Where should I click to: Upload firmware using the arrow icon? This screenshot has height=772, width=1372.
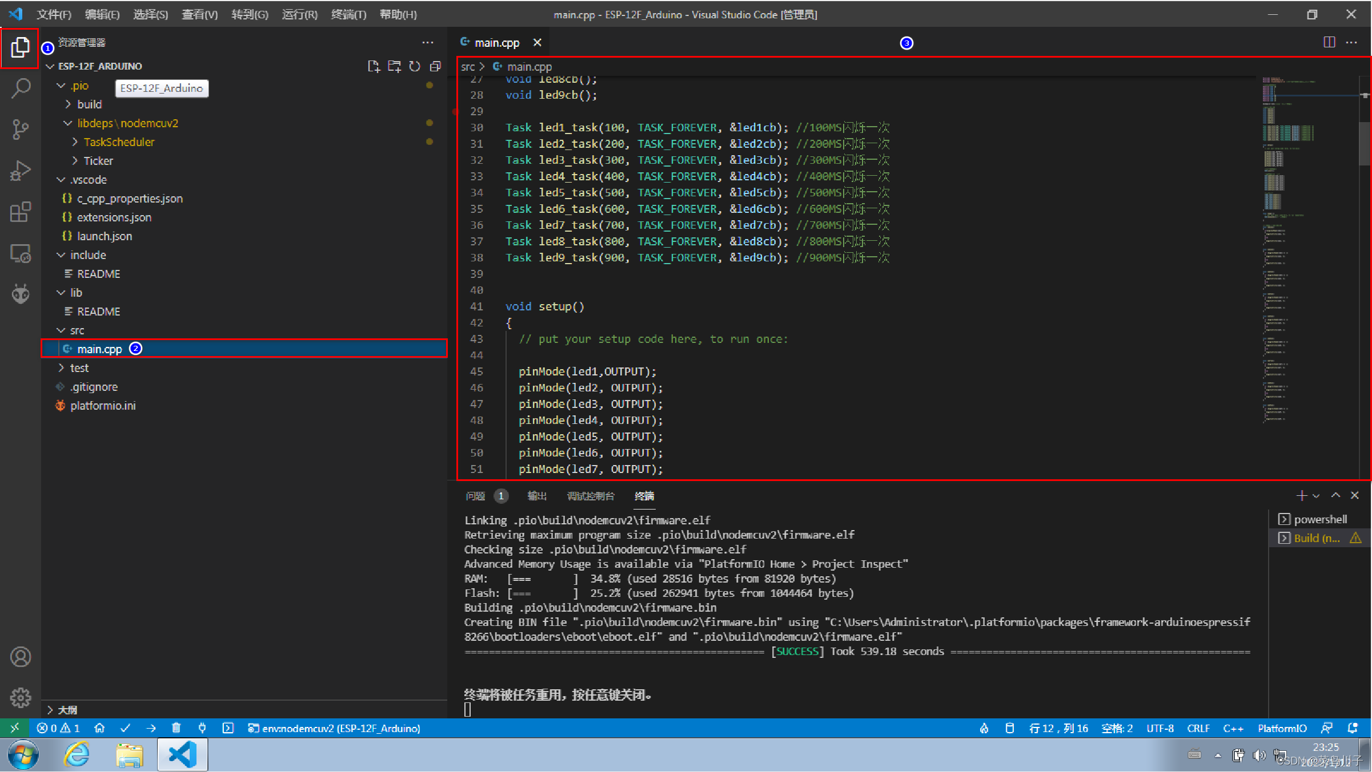tap(150, 728)
